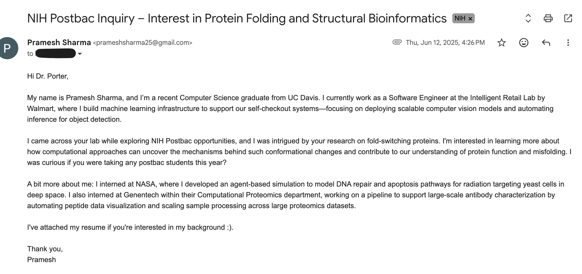Print all messages with the printer icon
This screenshot has height=274, width=582.
tap(548, 19)
